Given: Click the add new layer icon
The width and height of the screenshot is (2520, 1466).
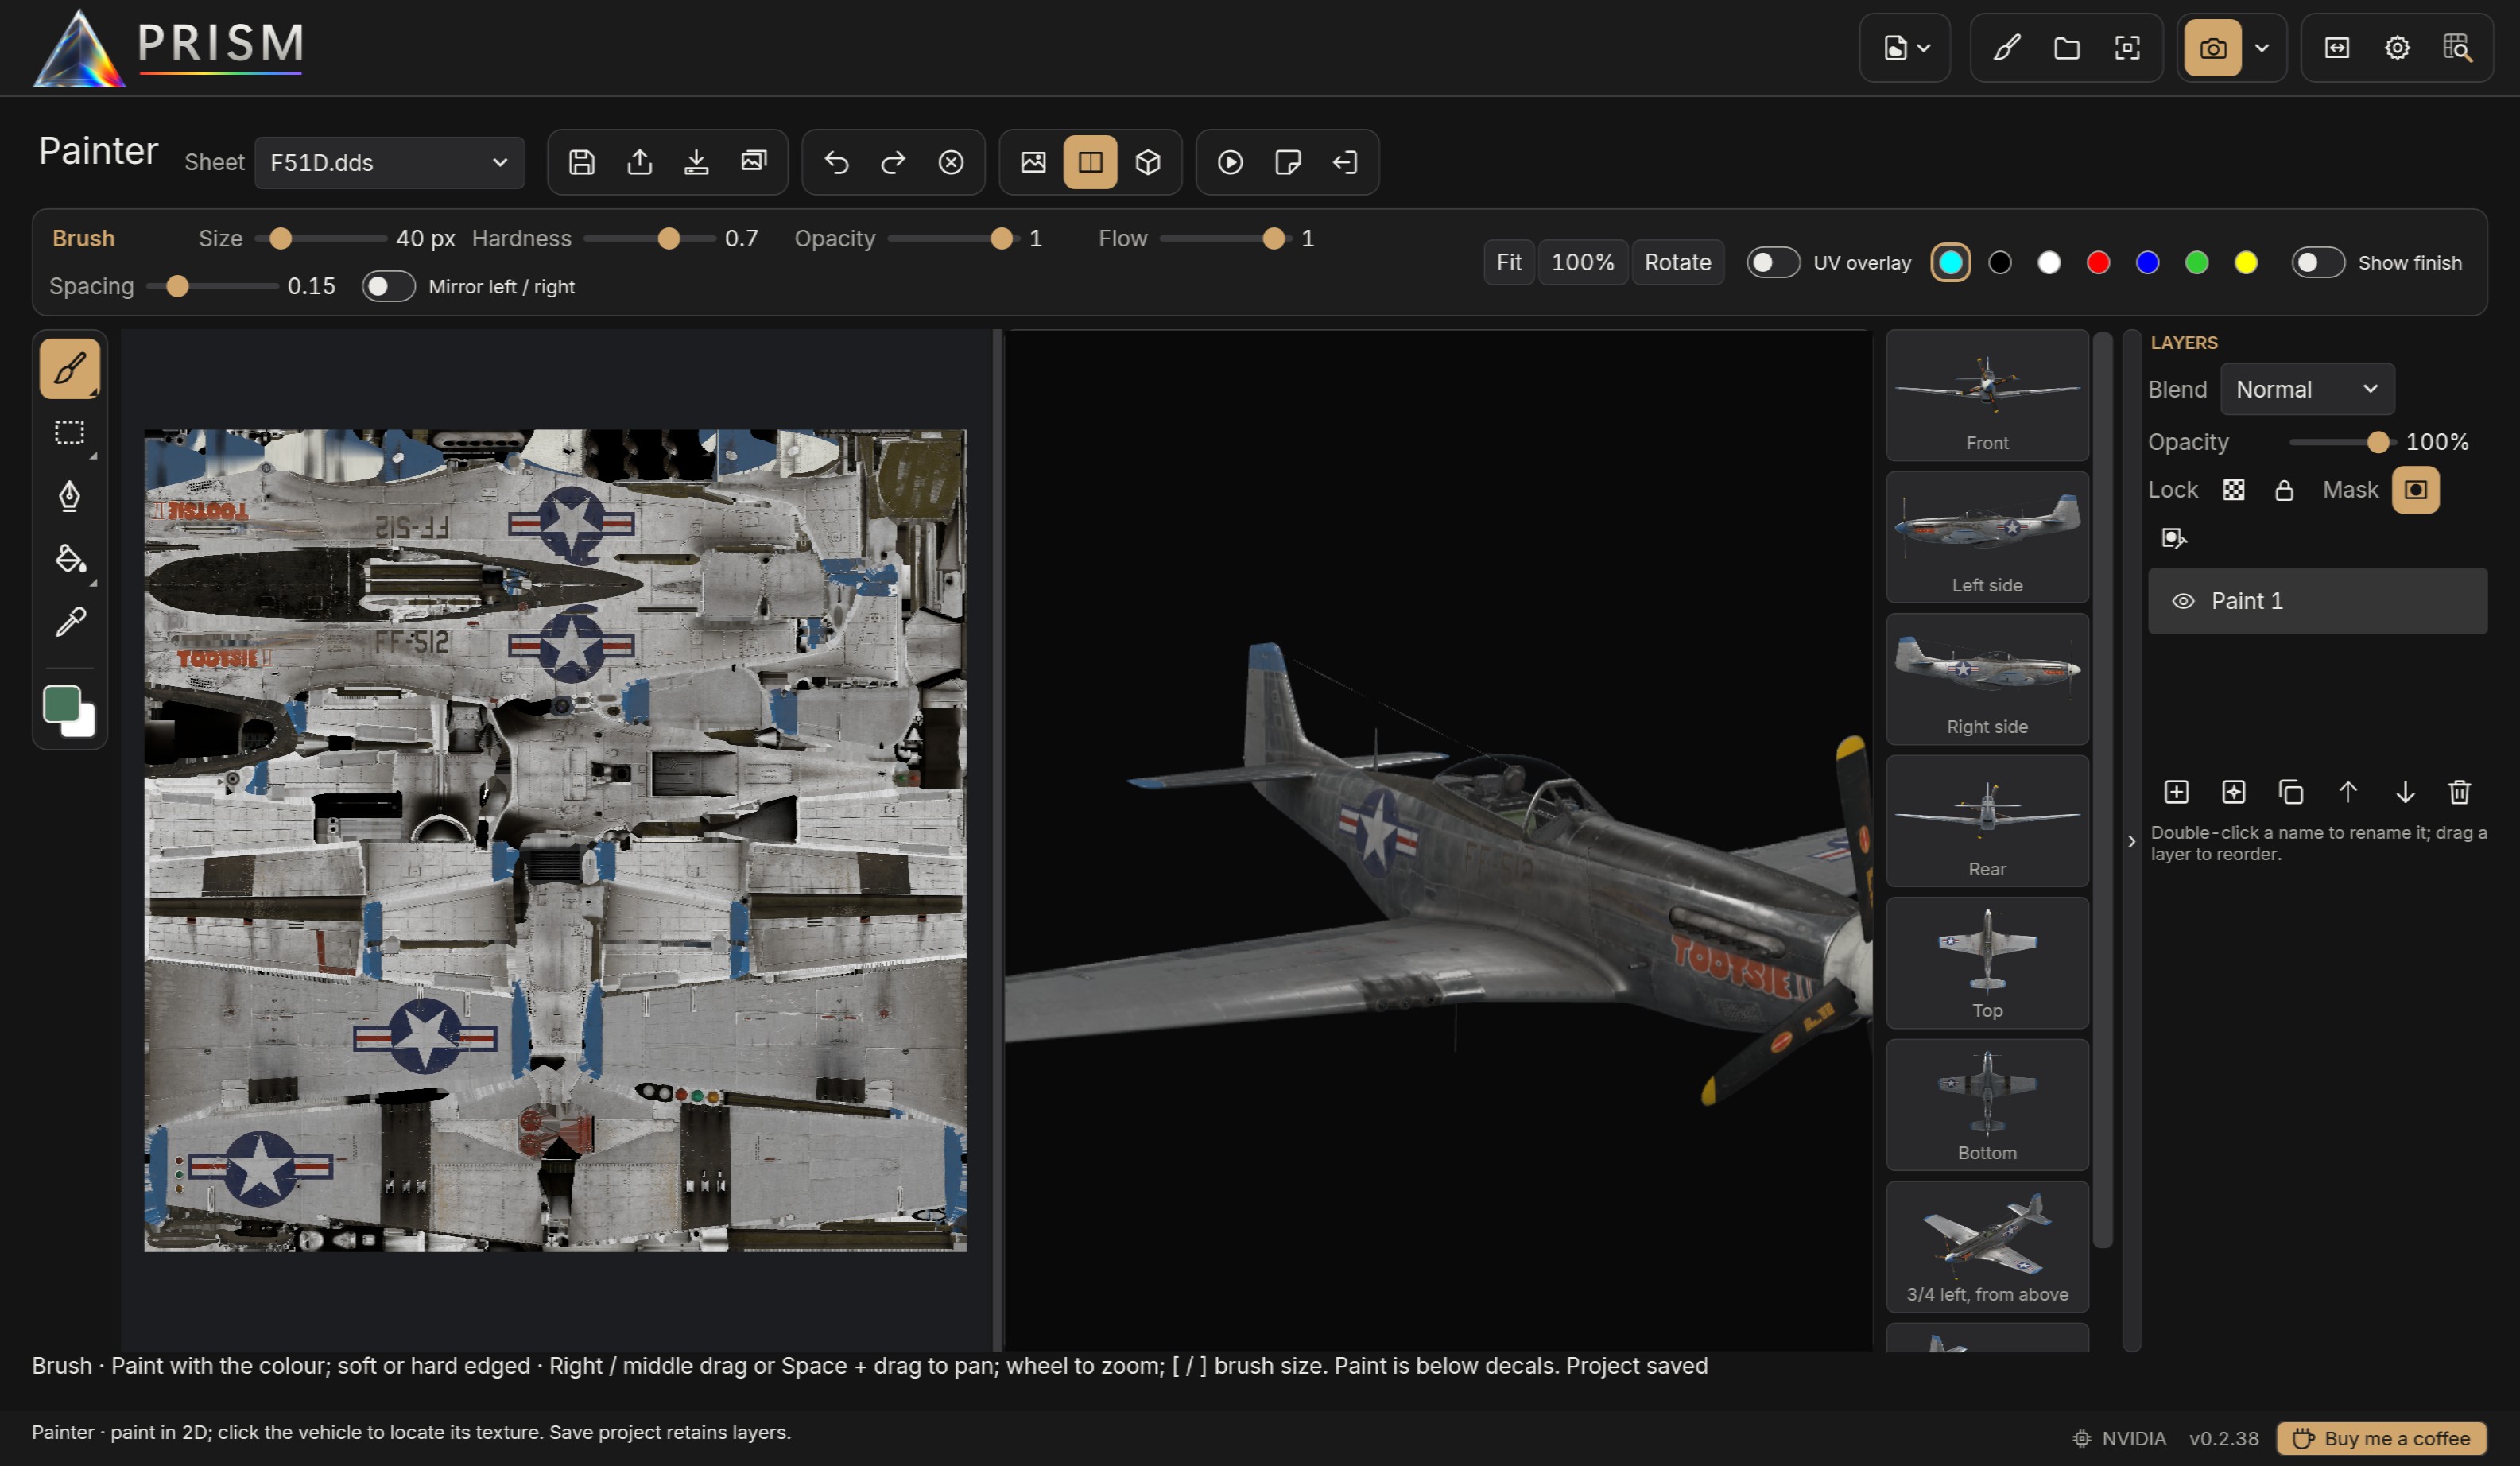Looking at the screenshot, I should coord(2176,792).
